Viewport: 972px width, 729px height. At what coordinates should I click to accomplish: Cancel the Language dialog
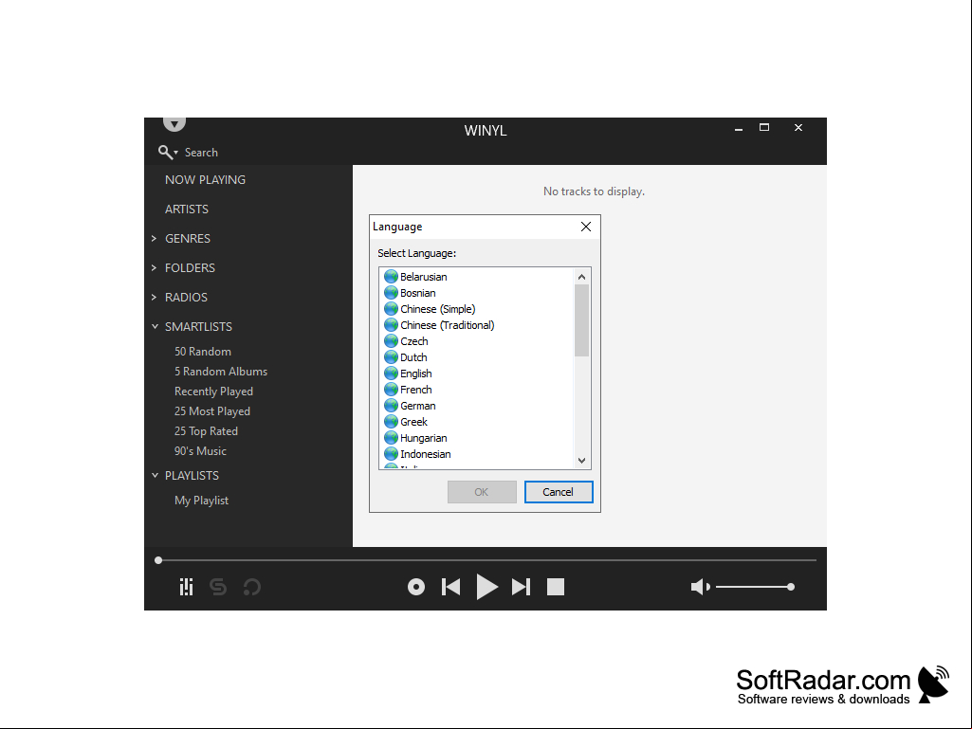(559, 492)
